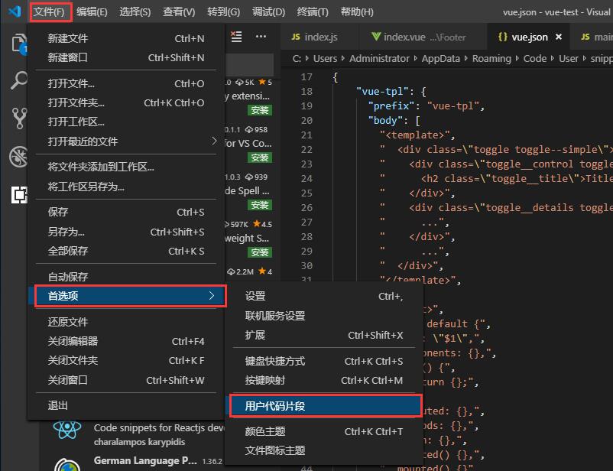This screenshot has height=471, width=613.
Task: Switch to index.vue Footer tab
Action: (x=423, y=37)
